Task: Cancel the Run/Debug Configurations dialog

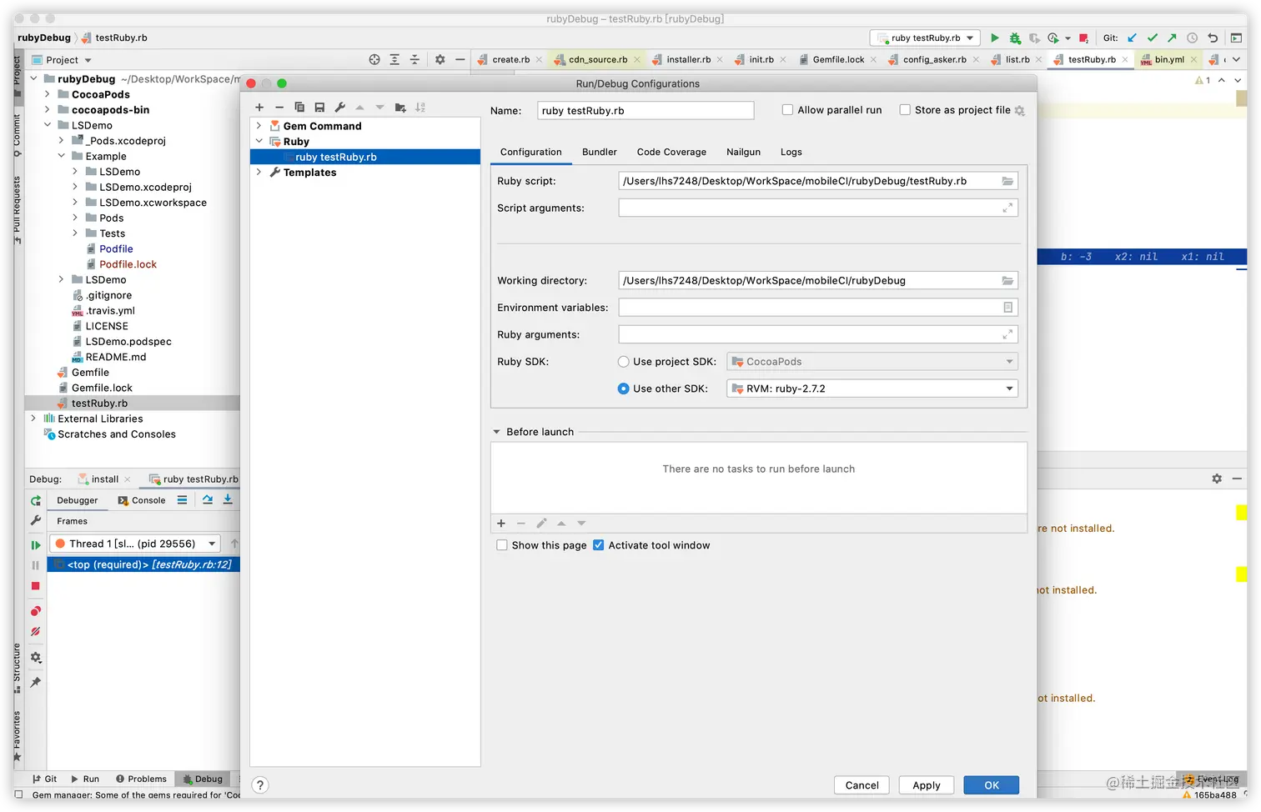Action: pos(862,785)
